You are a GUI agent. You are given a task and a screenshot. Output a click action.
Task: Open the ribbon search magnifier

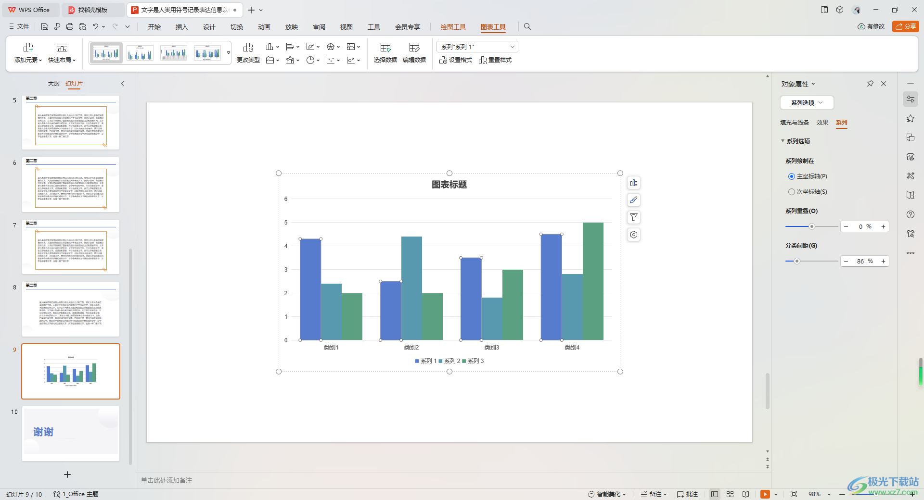527,27
